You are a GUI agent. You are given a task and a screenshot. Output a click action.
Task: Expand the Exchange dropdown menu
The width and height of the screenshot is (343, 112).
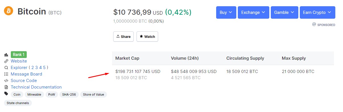pos(253,12)
